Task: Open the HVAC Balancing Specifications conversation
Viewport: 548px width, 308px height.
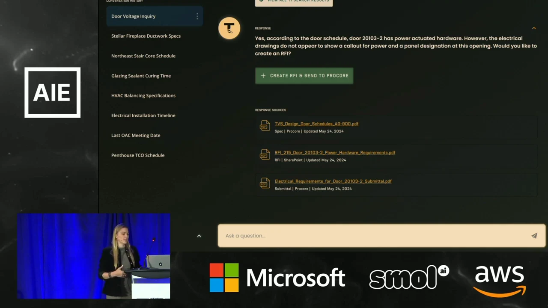Action: [x=143, y=95]
